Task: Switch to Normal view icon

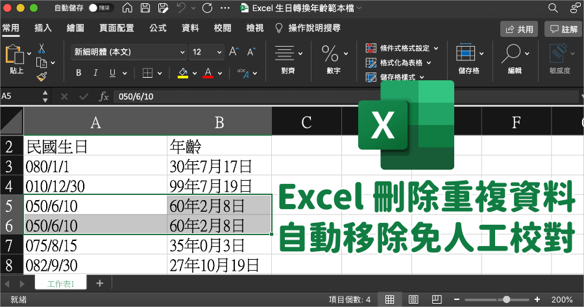Action: (389, 300)
